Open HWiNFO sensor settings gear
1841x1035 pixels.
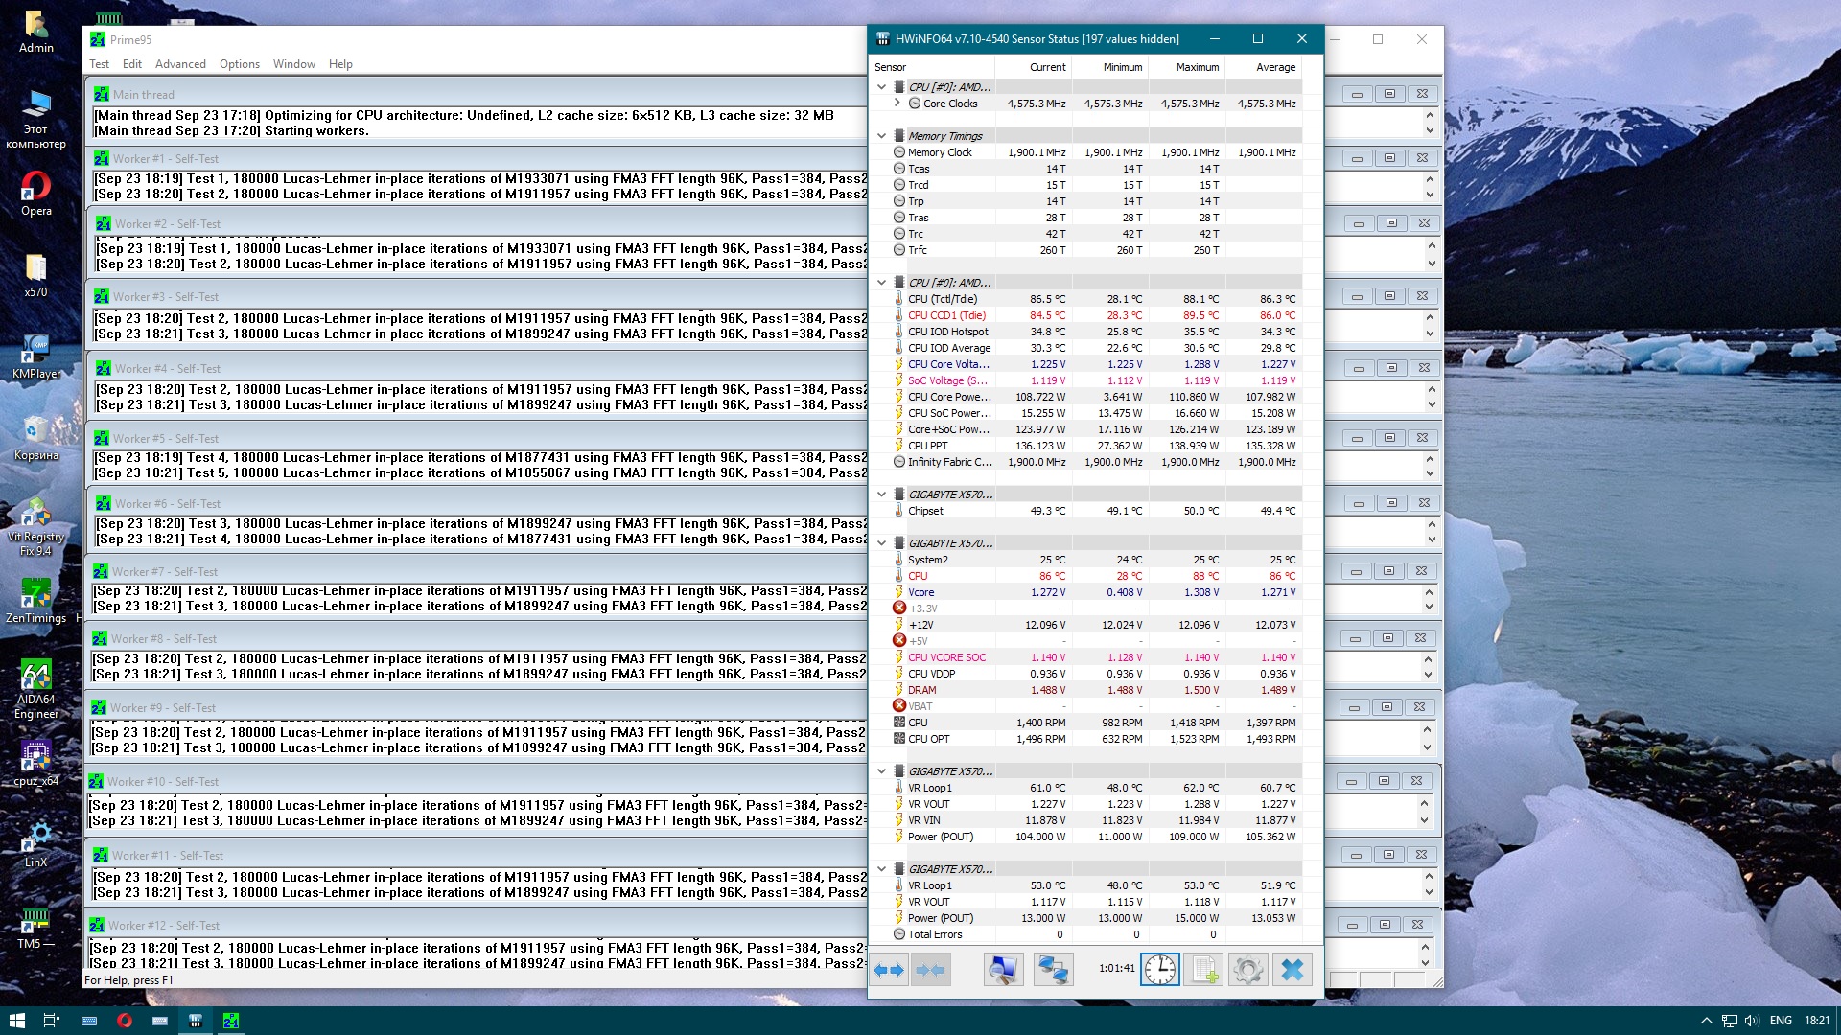point(1247,970)
